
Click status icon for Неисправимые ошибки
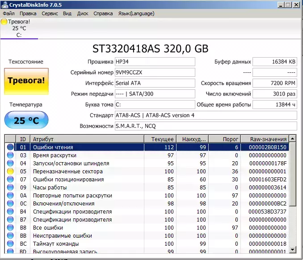pos(10,236)
